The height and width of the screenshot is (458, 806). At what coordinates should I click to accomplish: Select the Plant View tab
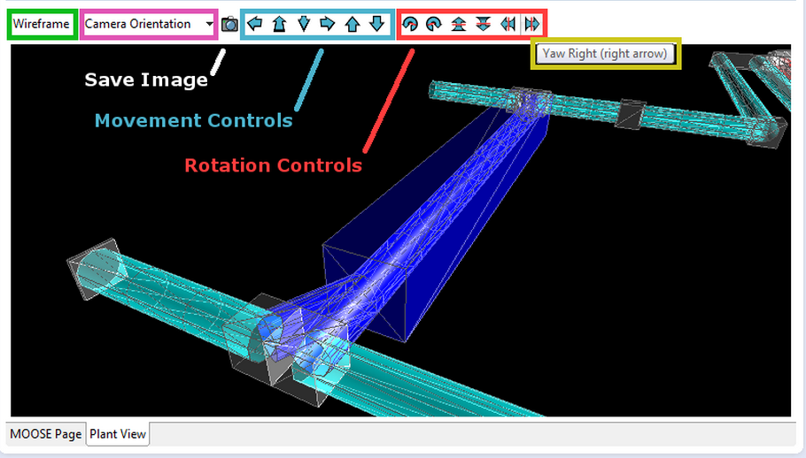click(x=118, y=434)
